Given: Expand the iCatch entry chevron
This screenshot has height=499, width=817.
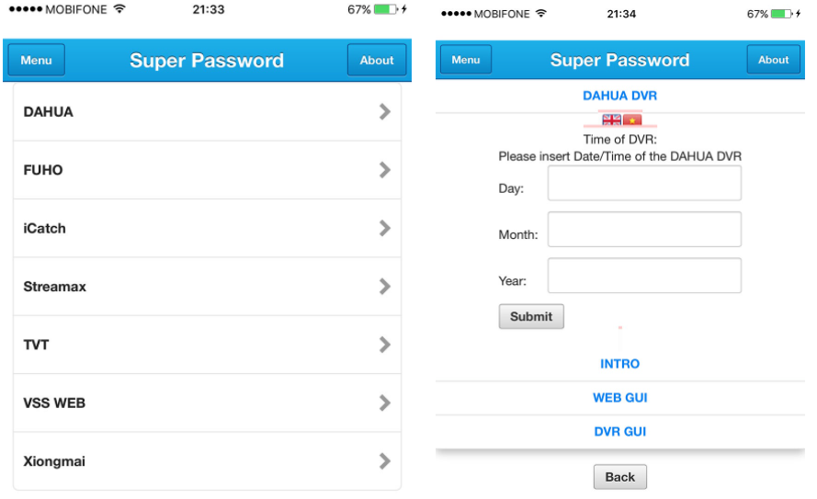Looking at the screenshot, I should pos(385,228).
